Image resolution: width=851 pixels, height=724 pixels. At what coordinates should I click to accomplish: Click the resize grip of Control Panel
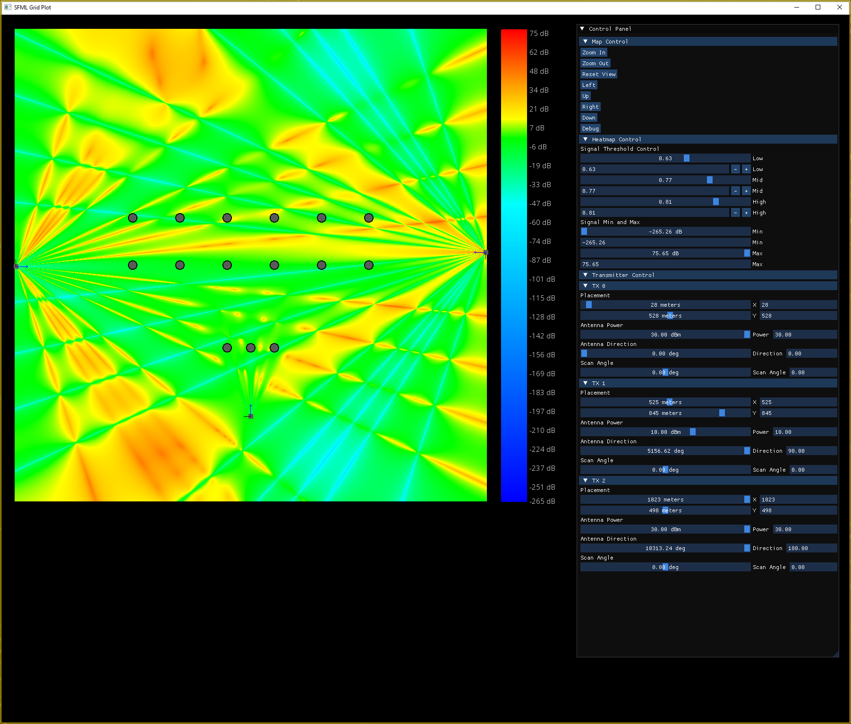click(836, 654)
